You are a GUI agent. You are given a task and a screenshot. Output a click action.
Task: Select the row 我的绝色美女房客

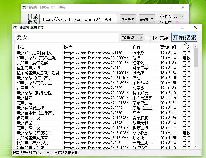click(x=104, y=138)
